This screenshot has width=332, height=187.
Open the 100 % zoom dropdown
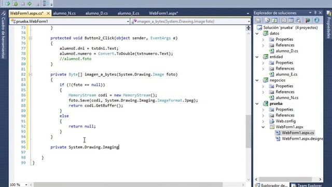(x=26, y=185)
